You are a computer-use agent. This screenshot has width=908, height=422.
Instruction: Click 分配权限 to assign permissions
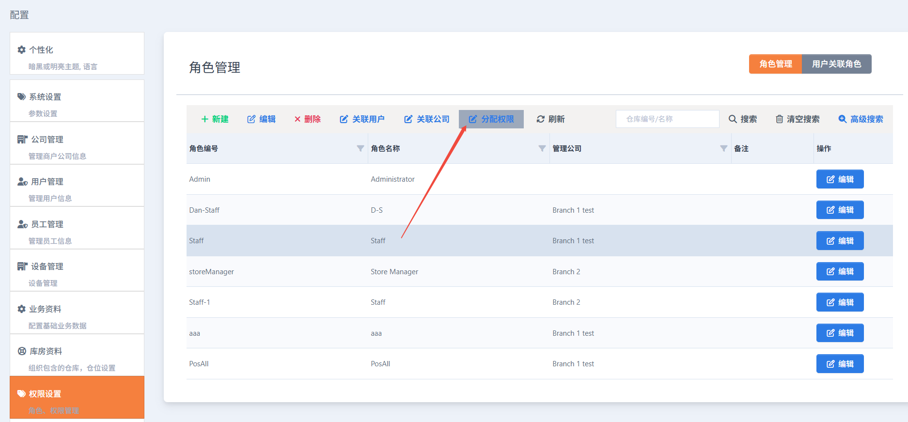click(x=491, y=119)
